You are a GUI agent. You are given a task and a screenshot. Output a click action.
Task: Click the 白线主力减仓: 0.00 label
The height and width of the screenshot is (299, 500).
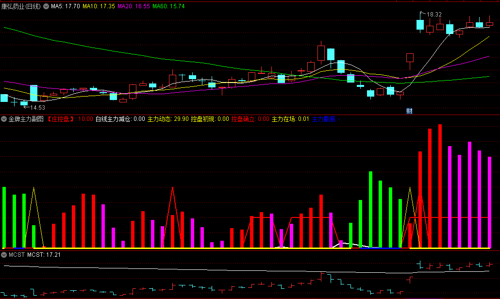point(120,119)
